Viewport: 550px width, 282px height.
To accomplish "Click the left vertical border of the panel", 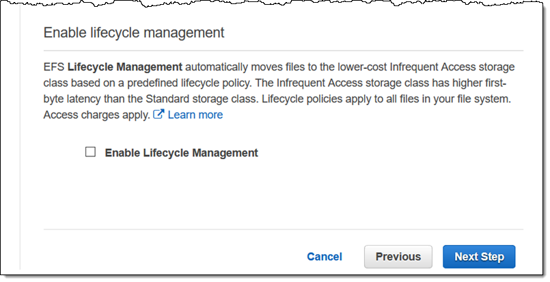I will point(20,140).
